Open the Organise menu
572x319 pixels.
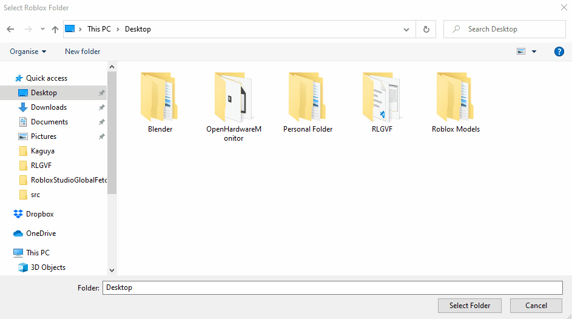pyautogui.click(x=28, y=52)
